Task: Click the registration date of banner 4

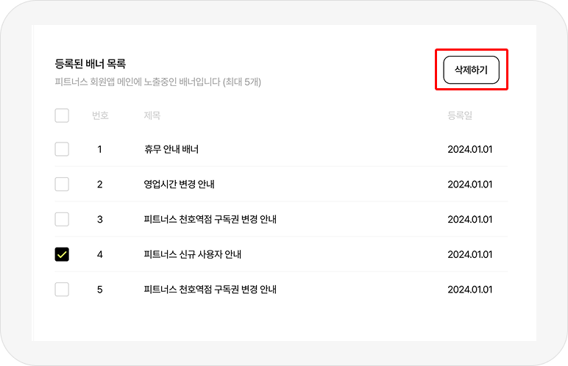Action: pos(470,254)
